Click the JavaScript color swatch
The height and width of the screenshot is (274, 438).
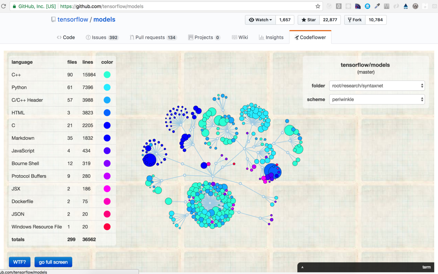(107, 151)
